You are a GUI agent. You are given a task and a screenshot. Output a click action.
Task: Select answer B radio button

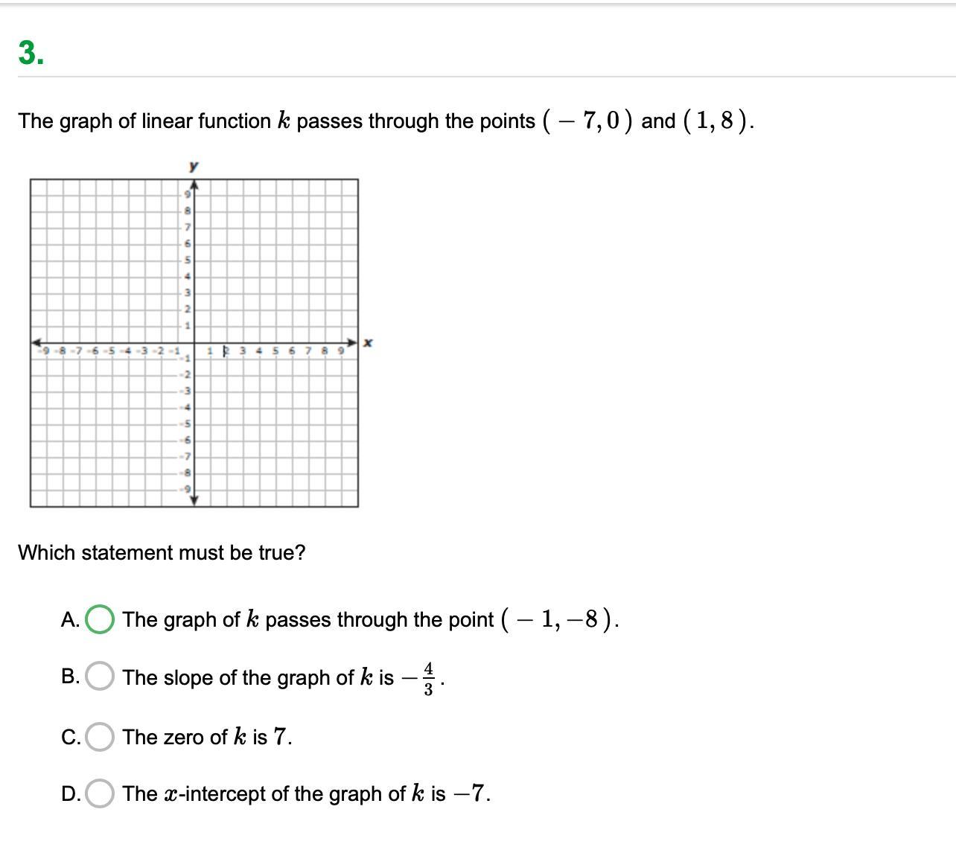tap(100, 677)
